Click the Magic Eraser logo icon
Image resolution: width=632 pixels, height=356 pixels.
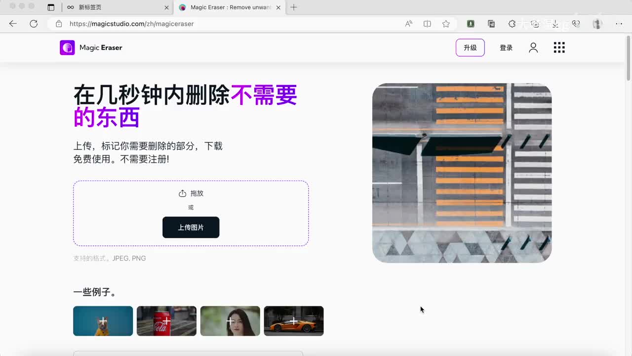(x=67, y=47)
